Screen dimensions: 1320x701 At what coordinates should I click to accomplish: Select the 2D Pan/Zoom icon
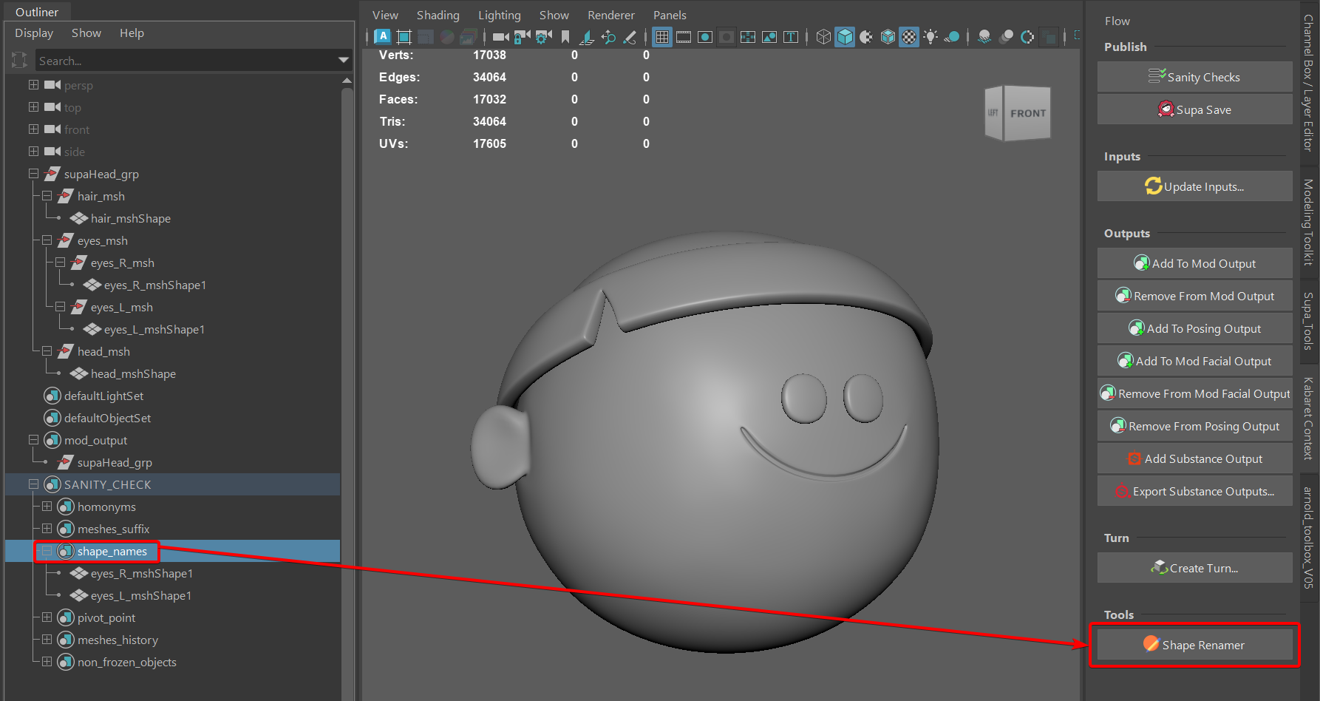coord(608,37)
